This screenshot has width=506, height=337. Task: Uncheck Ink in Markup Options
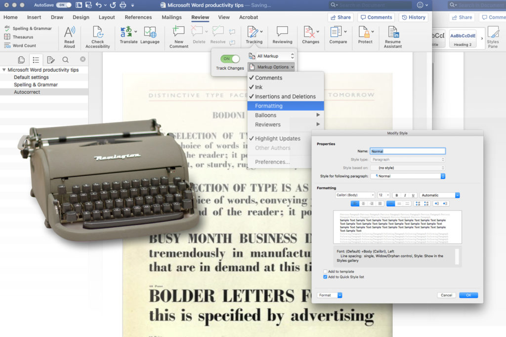(286, 87)
